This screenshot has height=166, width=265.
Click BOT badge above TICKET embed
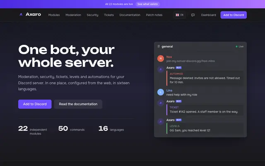tap(178, 101)
